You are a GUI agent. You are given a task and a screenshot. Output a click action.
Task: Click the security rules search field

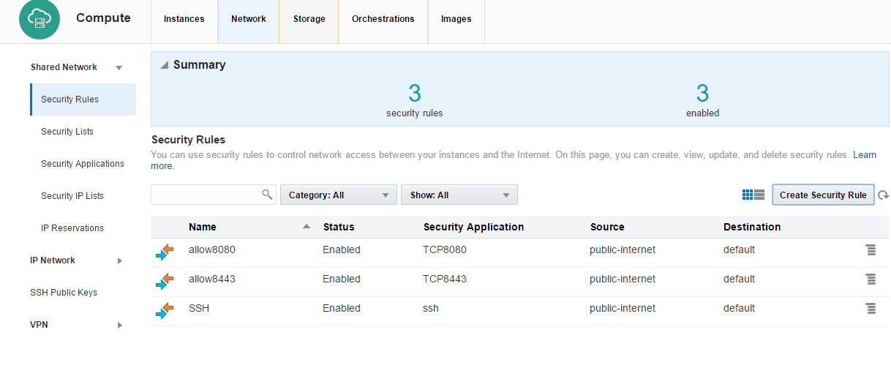206,195
